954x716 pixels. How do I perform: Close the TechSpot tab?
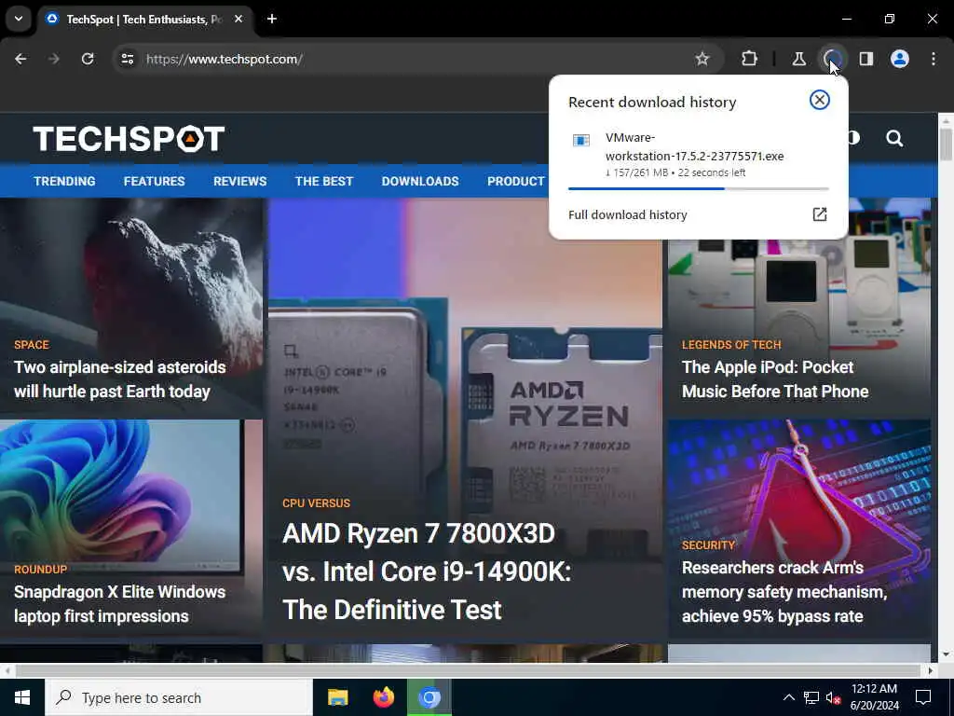click(x=238, y=19)
